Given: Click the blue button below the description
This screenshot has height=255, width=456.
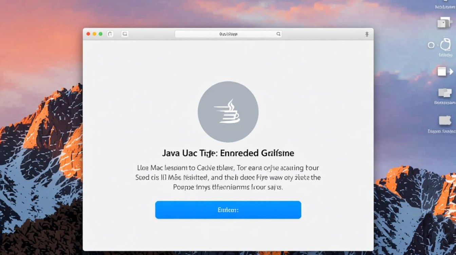Looking at the screenshot, I should [x=228, y=210].
